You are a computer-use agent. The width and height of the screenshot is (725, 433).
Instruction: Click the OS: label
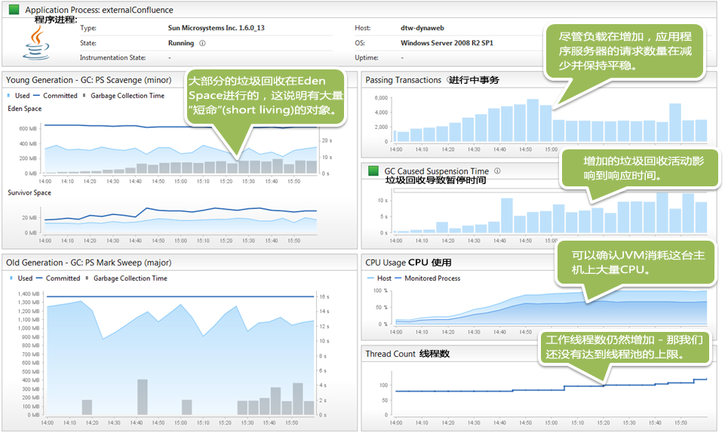coord(360,43)
